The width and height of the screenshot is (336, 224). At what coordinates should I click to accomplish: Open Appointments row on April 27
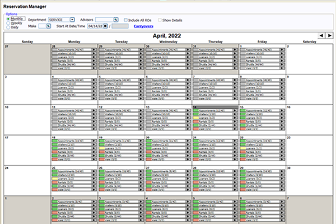coord(168,171)
